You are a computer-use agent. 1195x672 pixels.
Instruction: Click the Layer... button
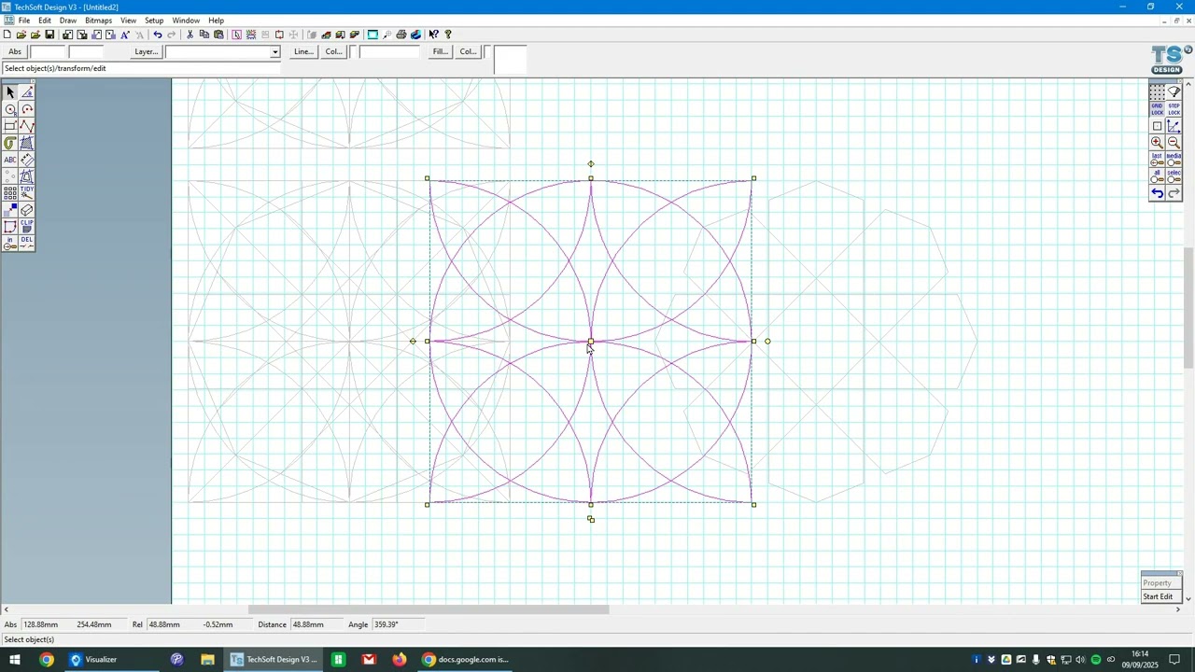(x=147, y=51)
